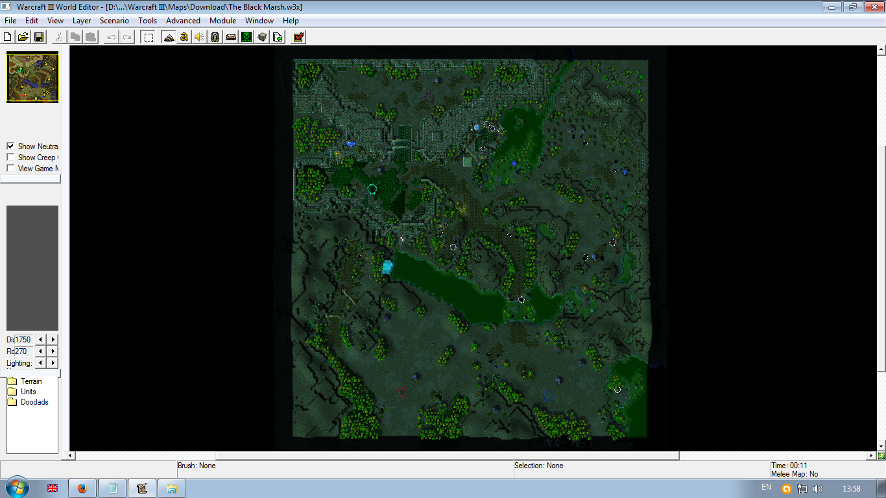Image resolution: width=886 pixels, height=498 pixels.
Task: Click the 'Brush: None' status text
Action: (x=197, y=466)
